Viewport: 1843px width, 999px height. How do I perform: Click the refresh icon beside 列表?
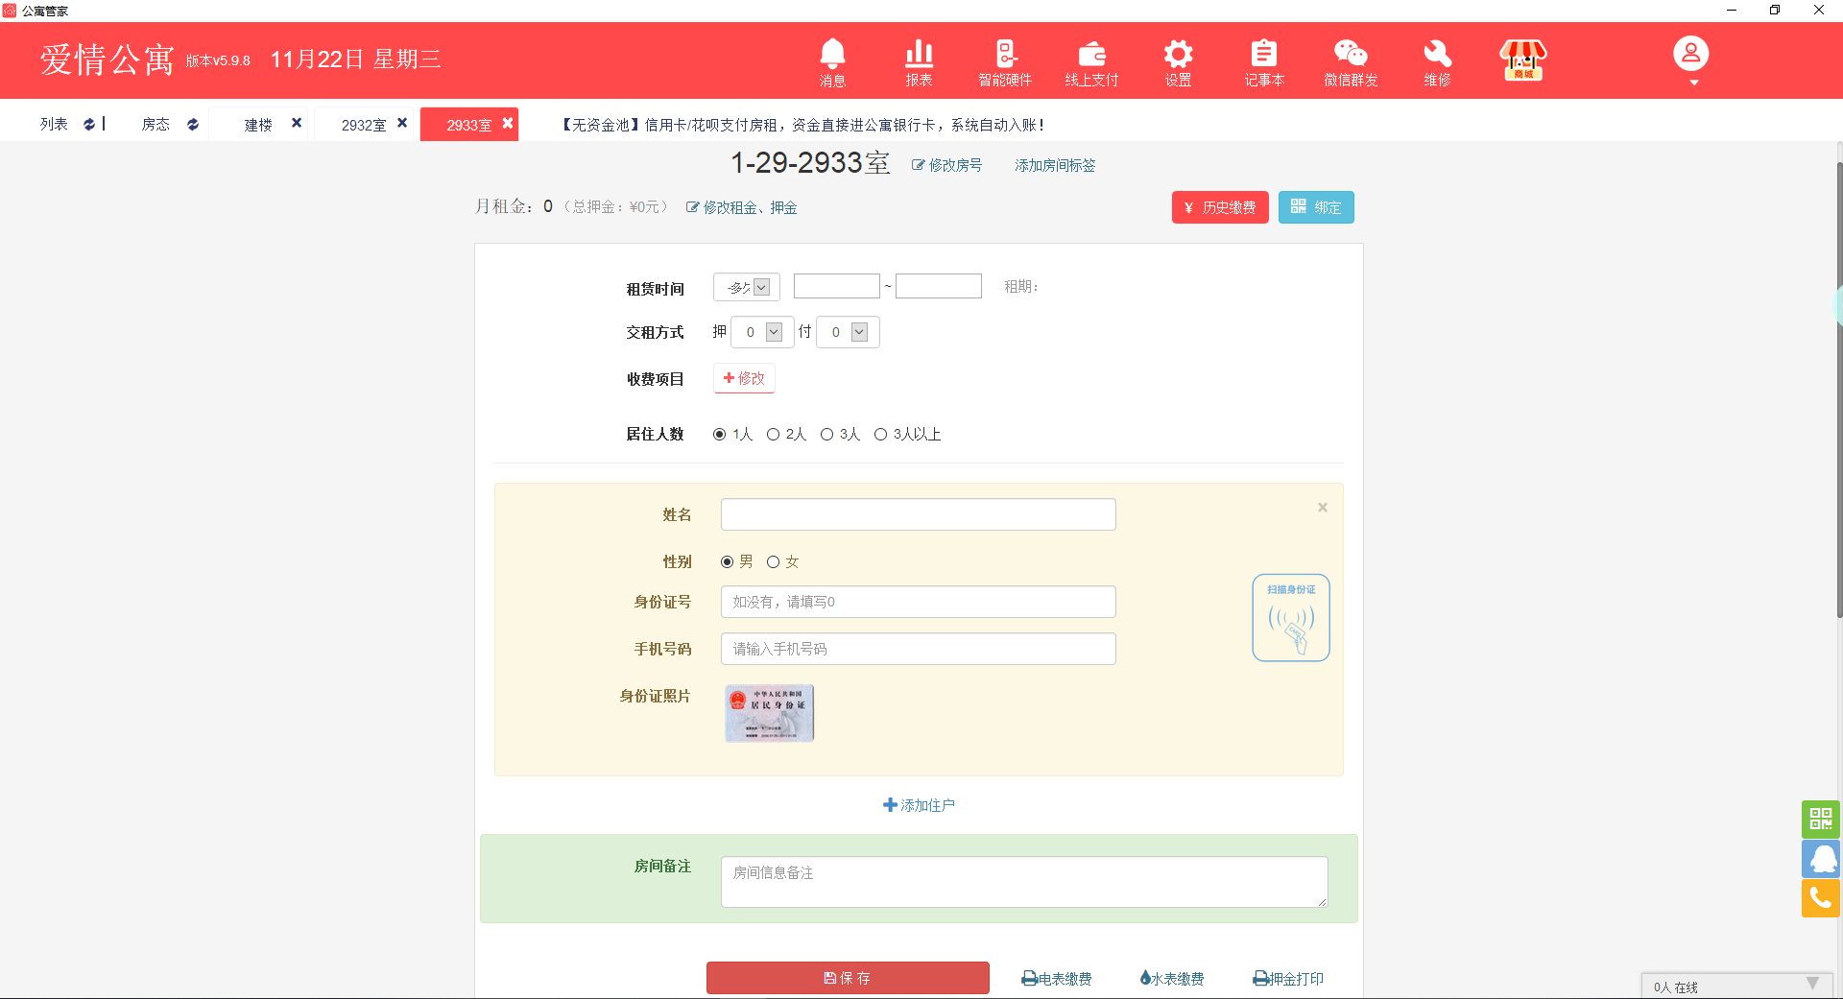click(89, 124)
